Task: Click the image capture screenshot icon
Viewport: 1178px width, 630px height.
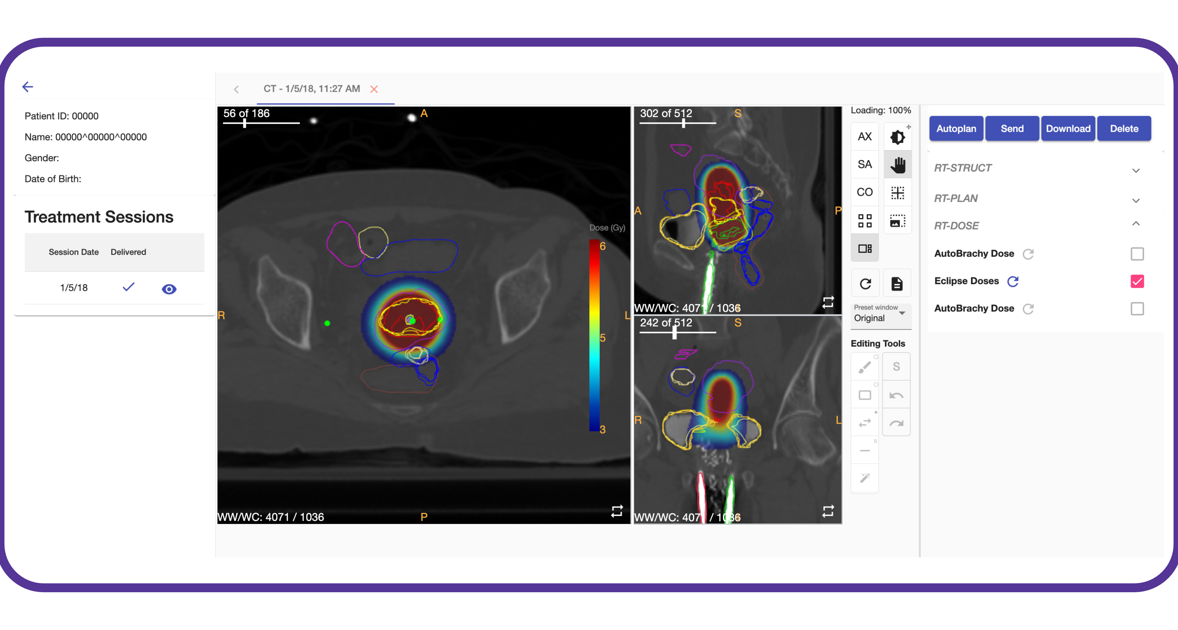Action: click(x=897, y=221)
